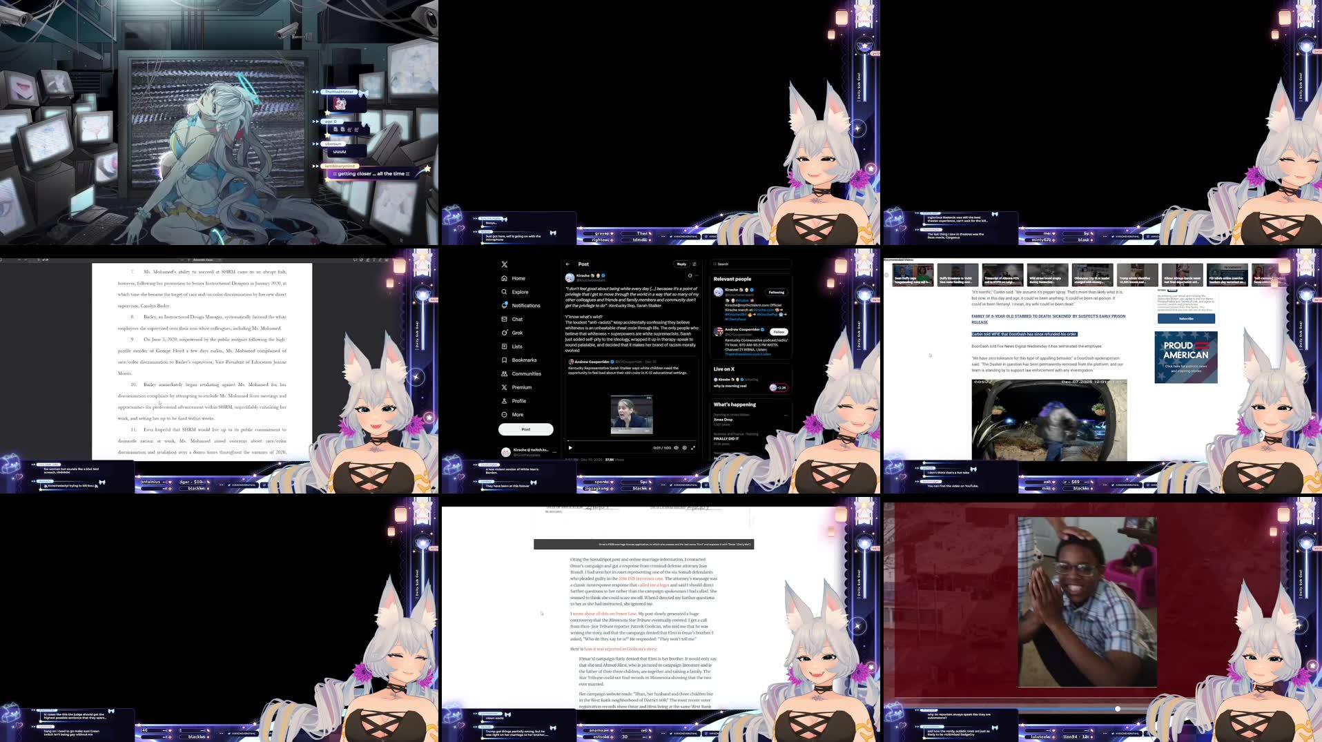Select the Explore magnifying glass icon

pos(503,291)
